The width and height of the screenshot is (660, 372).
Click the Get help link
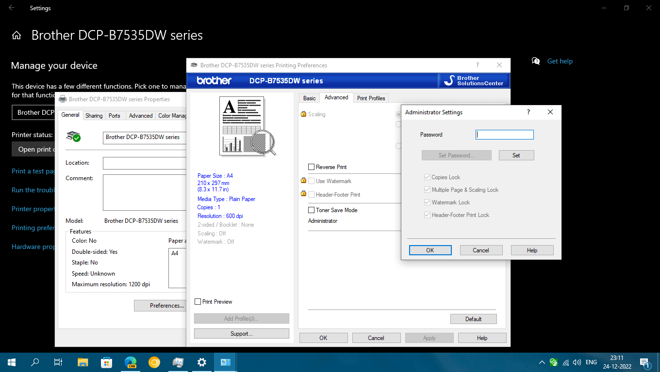coord(560,61)
